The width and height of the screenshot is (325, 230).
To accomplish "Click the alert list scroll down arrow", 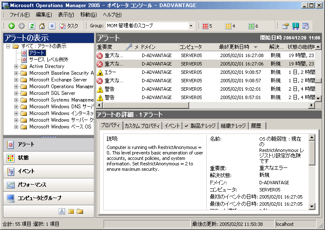I will tap(318, 98).
